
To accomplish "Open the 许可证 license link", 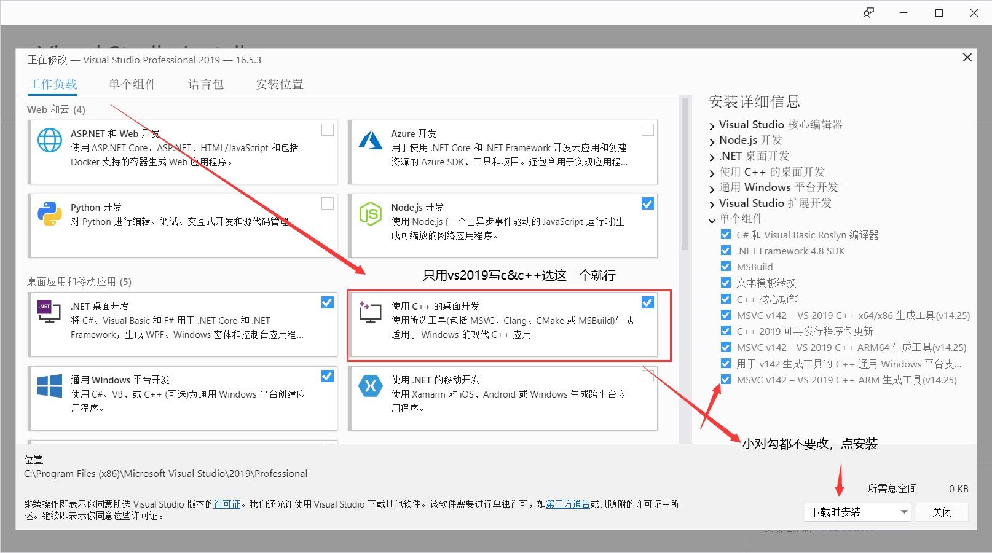I will click(227, 504).
